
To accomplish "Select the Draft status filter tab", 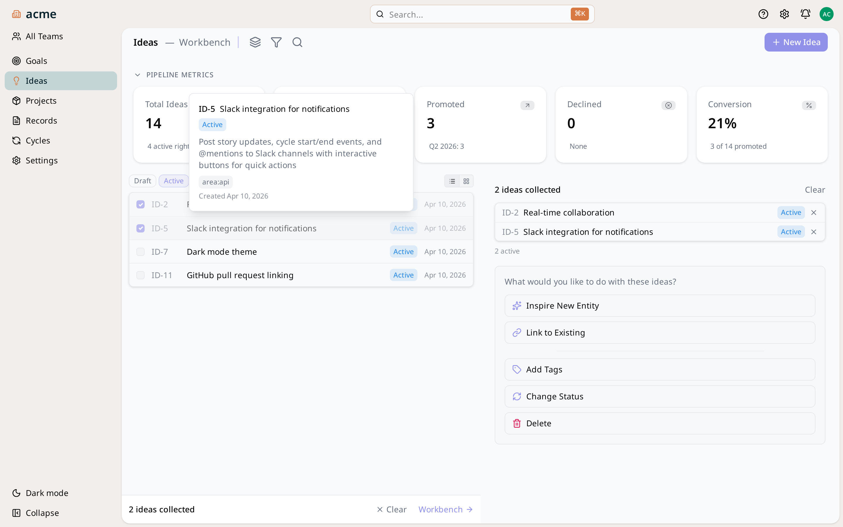I will pyautogui.click(x=142, y=181).
